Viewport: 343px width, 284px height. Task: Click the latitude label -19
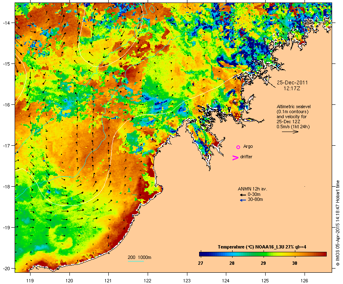point(6,228)
